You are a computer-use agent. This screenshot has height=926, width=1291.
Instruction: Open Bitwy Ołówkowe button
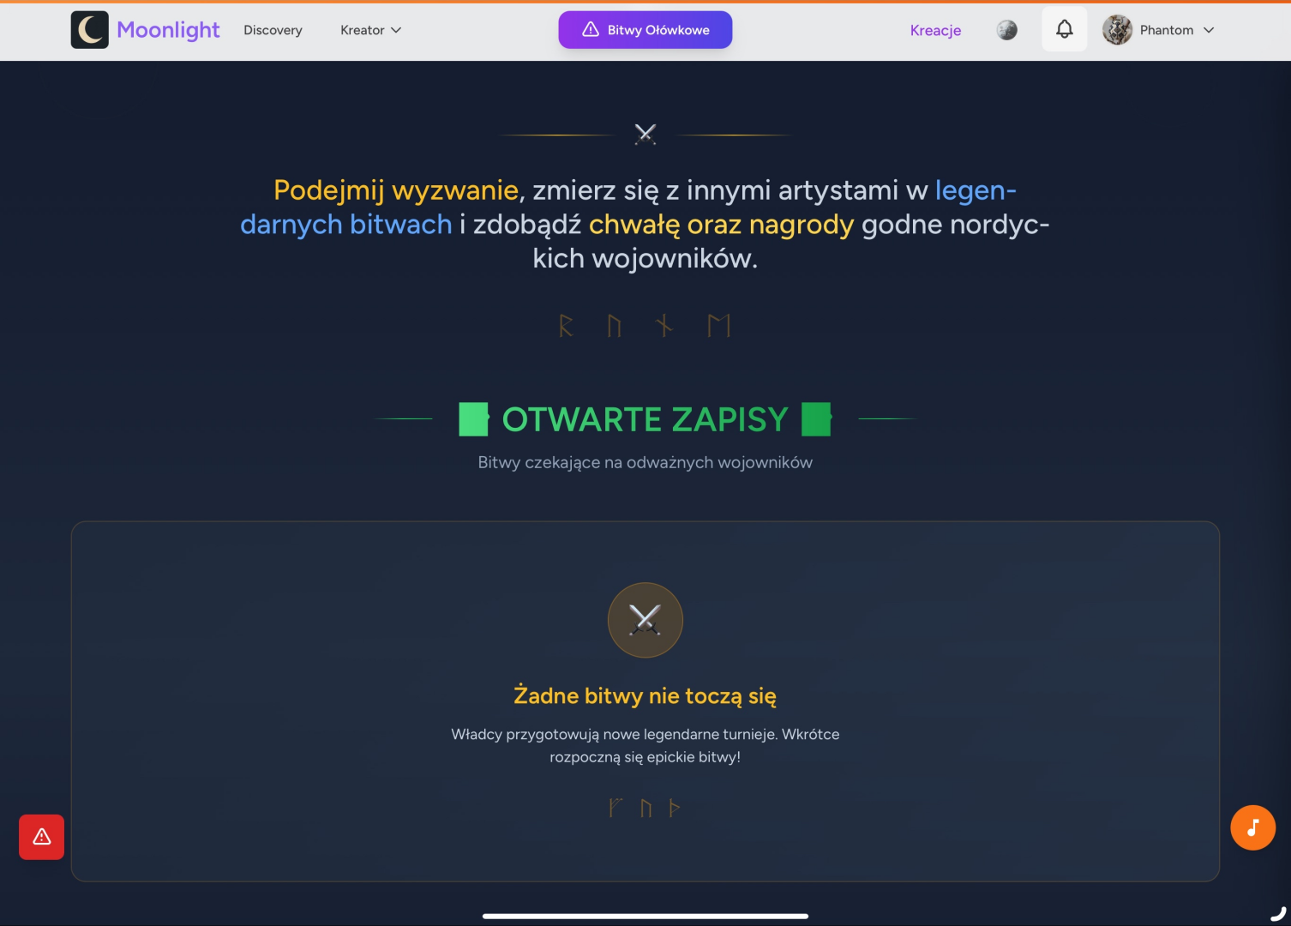645,30
